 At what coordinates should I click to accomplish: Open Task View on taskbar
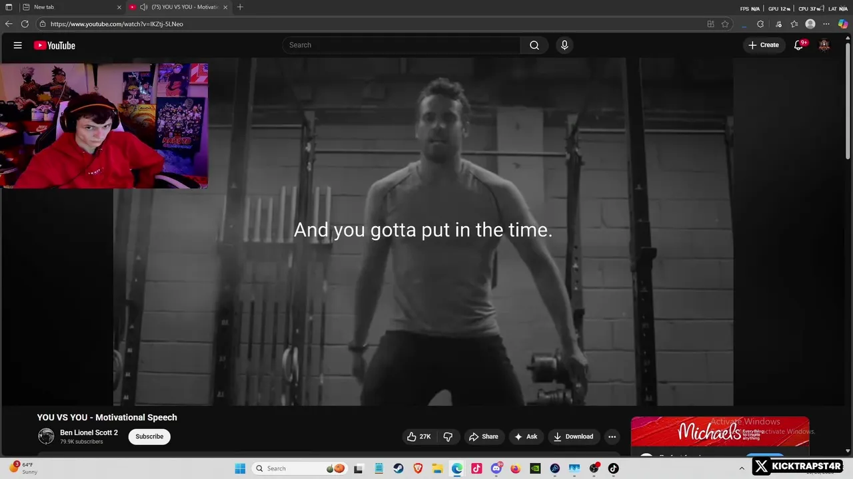pos(359,468)
